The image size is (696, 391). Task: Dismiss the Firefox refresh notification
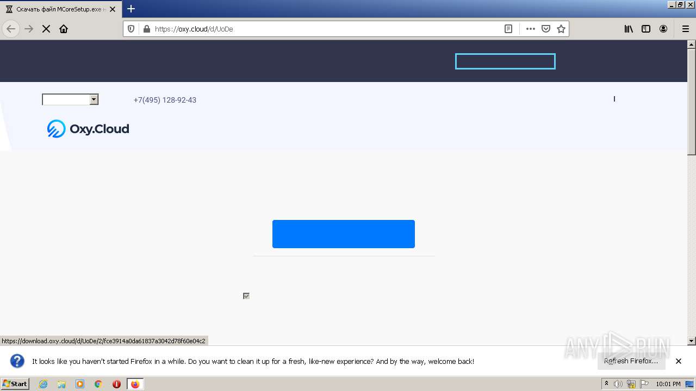pos(679,361)
